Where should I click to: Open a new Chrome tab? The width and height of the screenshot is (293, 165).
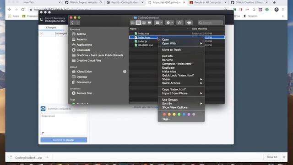click(274, 2)
